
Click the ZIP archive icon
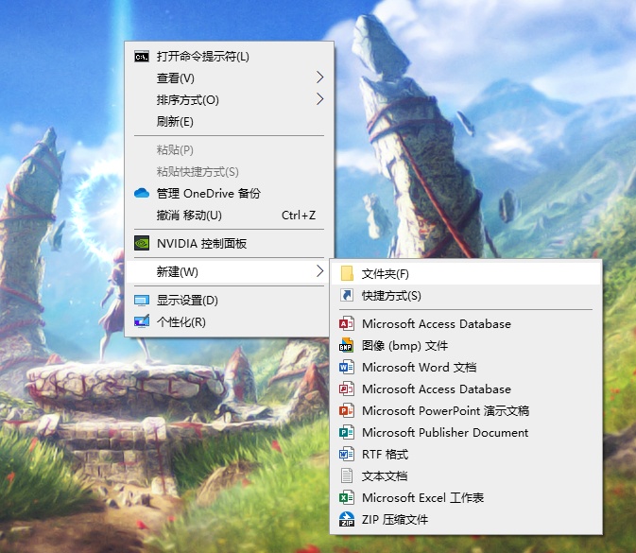tap(347, 519)
